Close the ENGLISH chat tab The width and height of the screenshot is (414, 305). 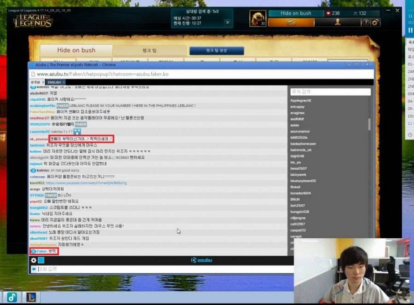(64, 82)
